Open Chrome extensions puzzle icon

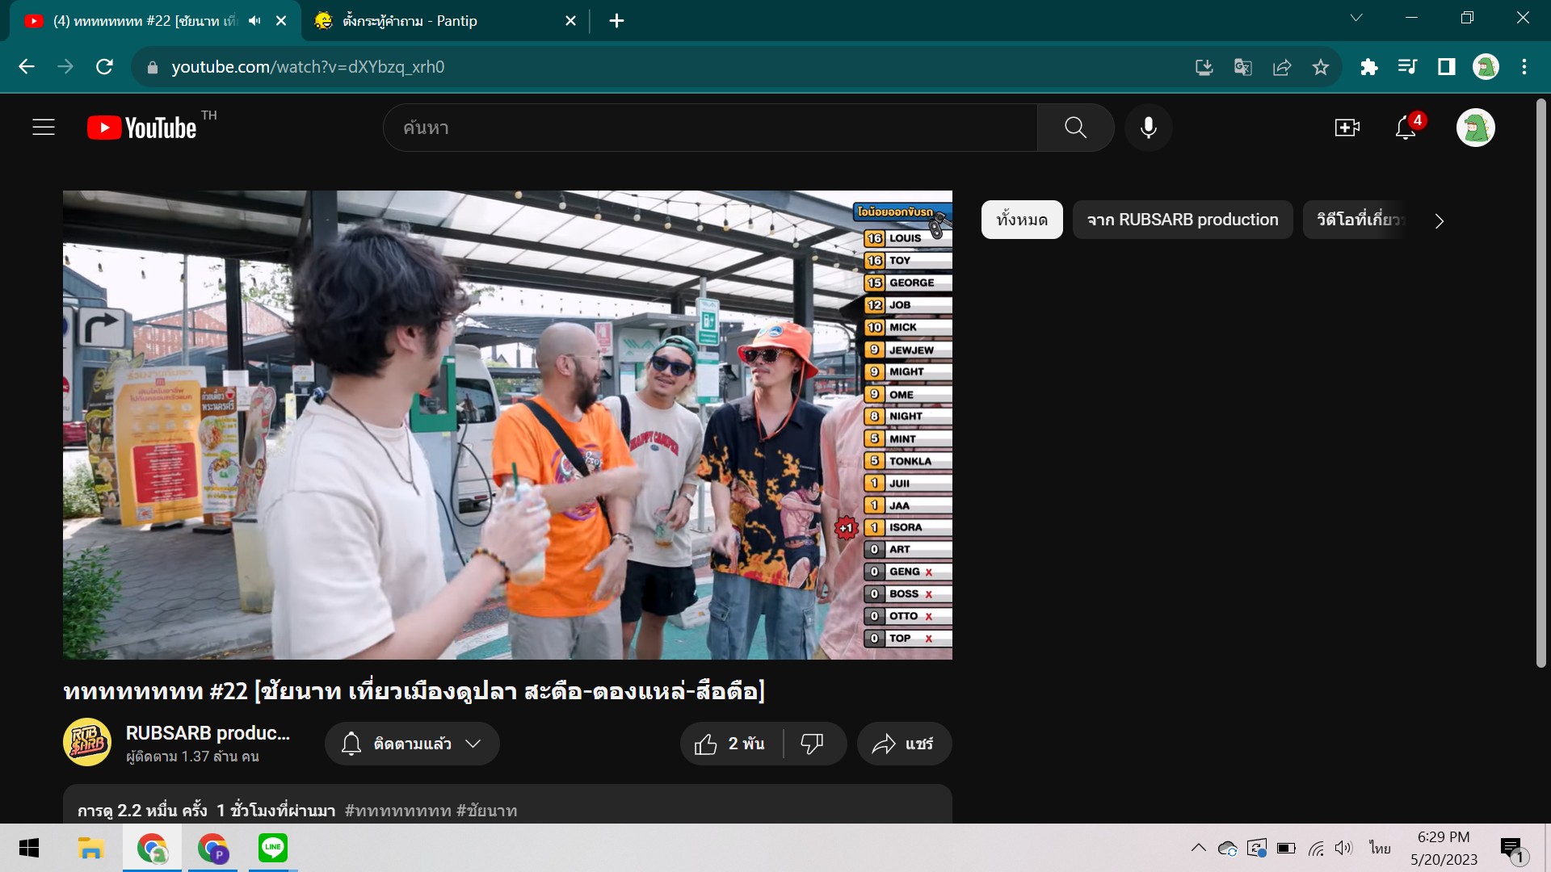pyautogui.click(x=1368, y=67)
